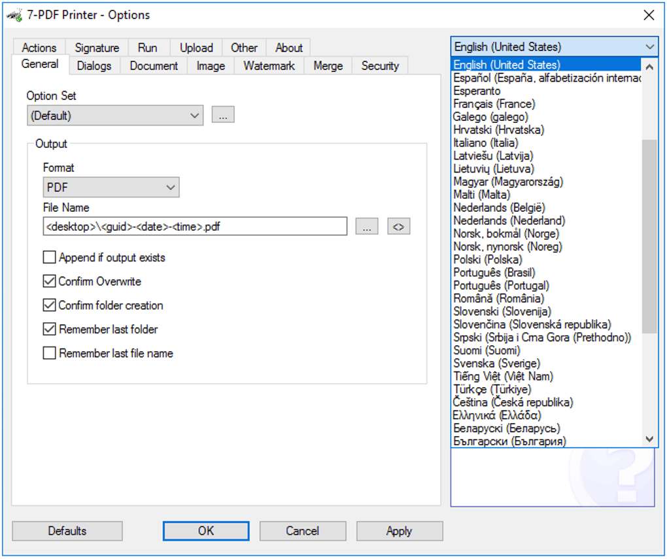Choose Norsk, bokmål (Norge)

tap(546, 233)
